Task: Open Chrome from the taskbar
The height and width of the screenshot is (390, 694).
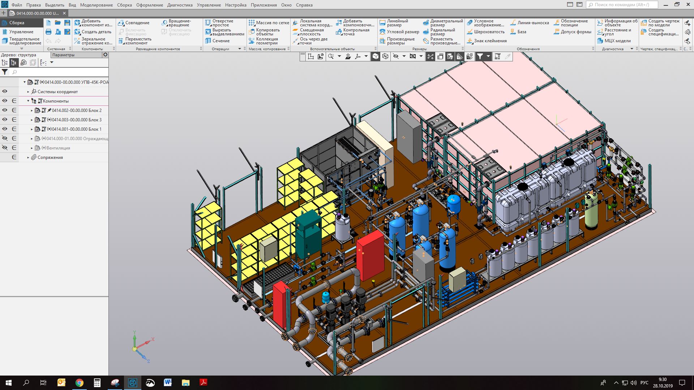Action: (80, 383)
